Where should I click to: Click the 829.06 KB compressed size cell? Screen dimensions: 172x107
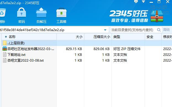coord(102,49)
